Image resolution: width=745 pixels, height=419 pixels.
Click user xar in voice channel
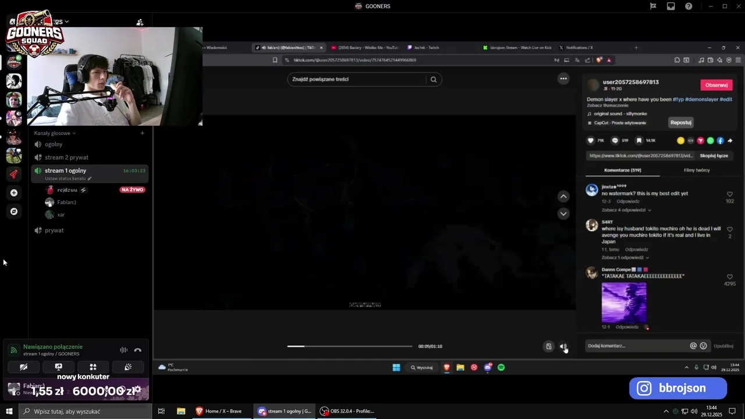tap(55, 215)
